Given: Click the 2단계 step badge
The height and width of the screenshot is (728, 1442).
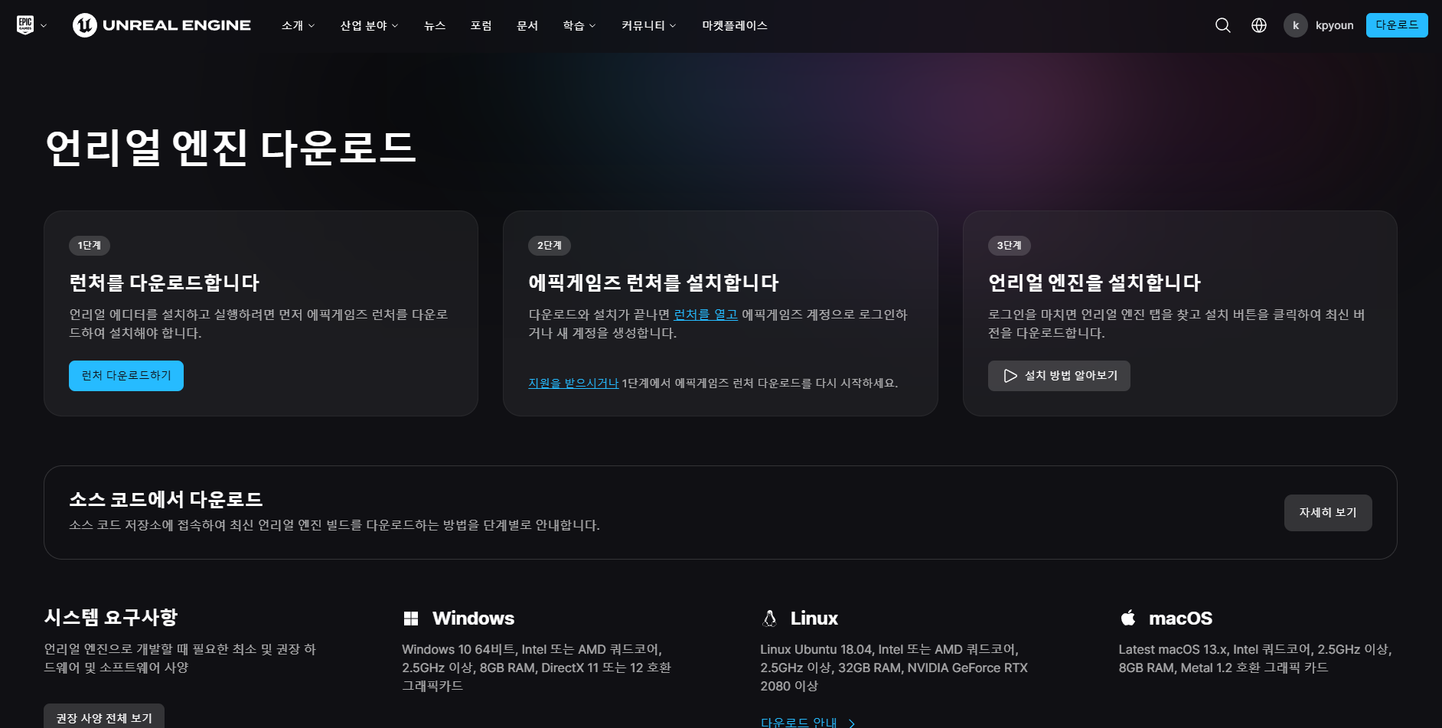Looking at the screenshot, I should pos(550,246).
